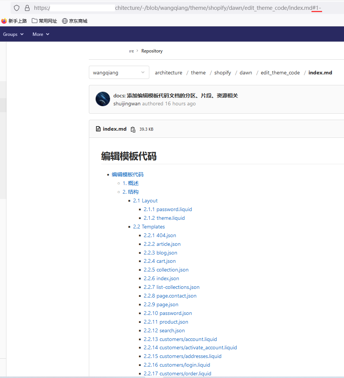Jump to 2.2.5 collection.json
The height and width of the screenshot is (378, 344).
(166, 270)
